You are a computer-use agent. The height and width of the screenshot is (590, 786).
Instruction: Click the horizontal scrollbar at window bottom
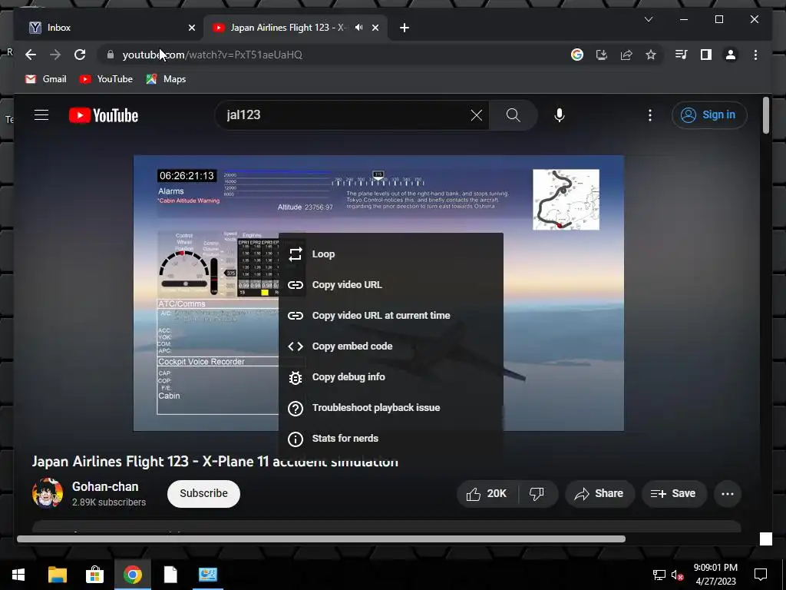[x=322, y=539]
